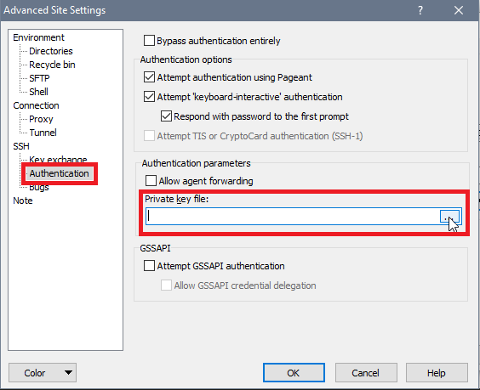
Task: Select Directories in the settings tree
Action: [x=51, y=51]
